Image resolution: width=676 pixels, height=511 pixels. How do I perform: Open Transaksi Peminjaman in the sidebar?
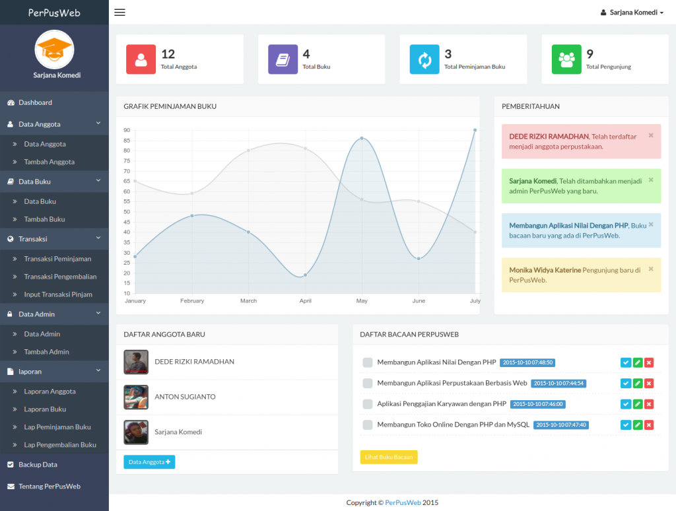[57, 259]
